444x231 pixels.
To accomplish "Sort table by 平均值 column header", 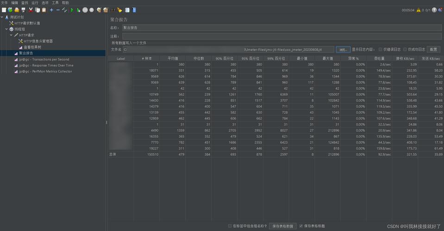I will pos(173,59).
